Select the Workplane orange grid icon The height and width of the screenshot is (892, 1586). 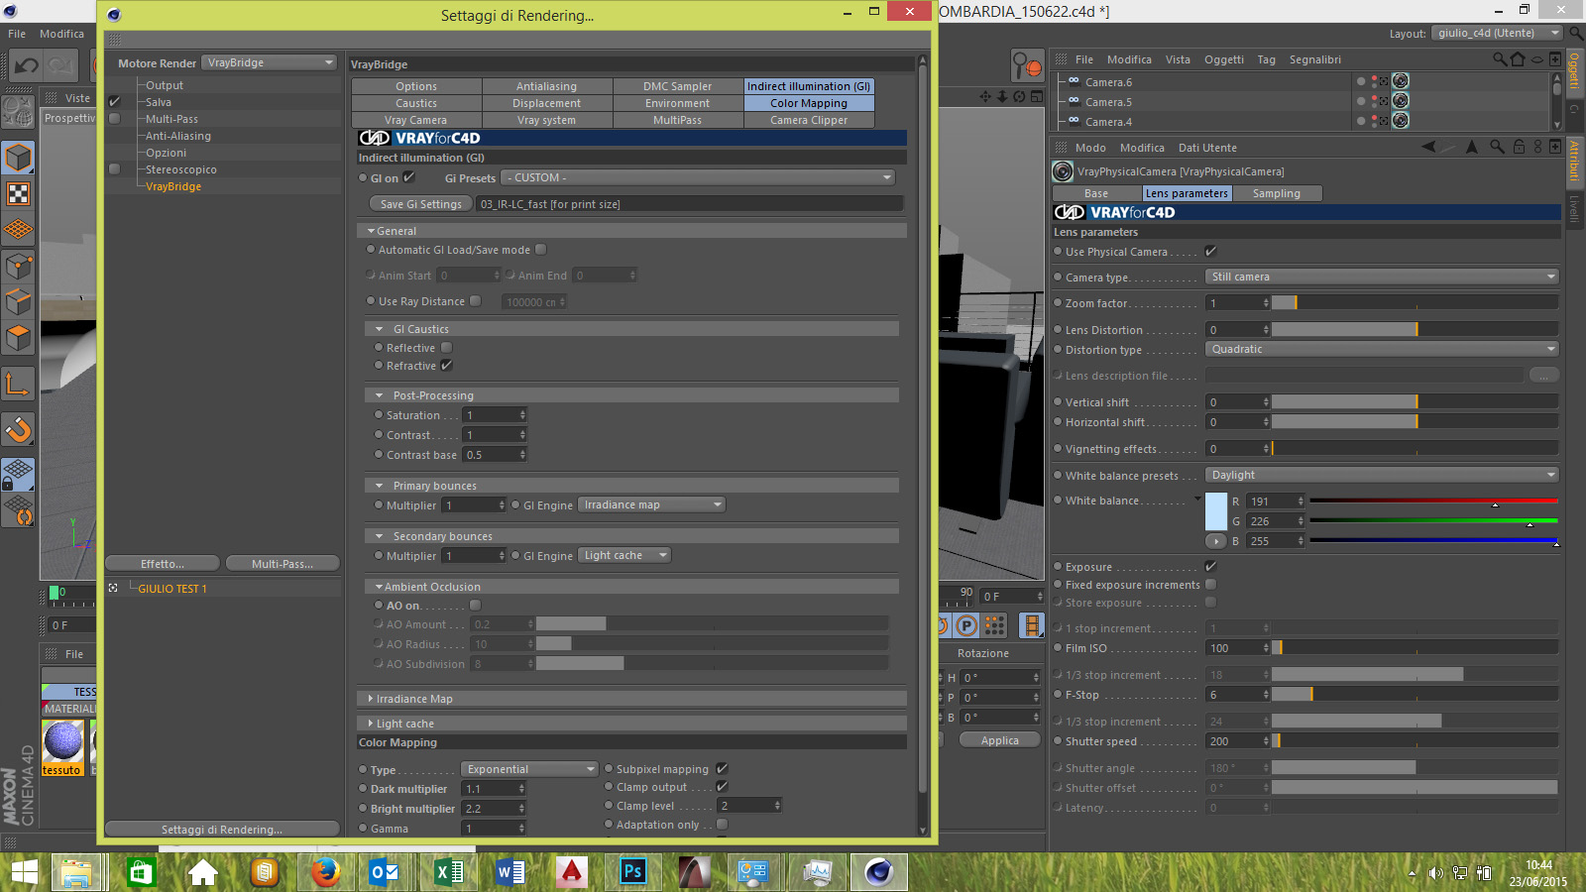18,230
